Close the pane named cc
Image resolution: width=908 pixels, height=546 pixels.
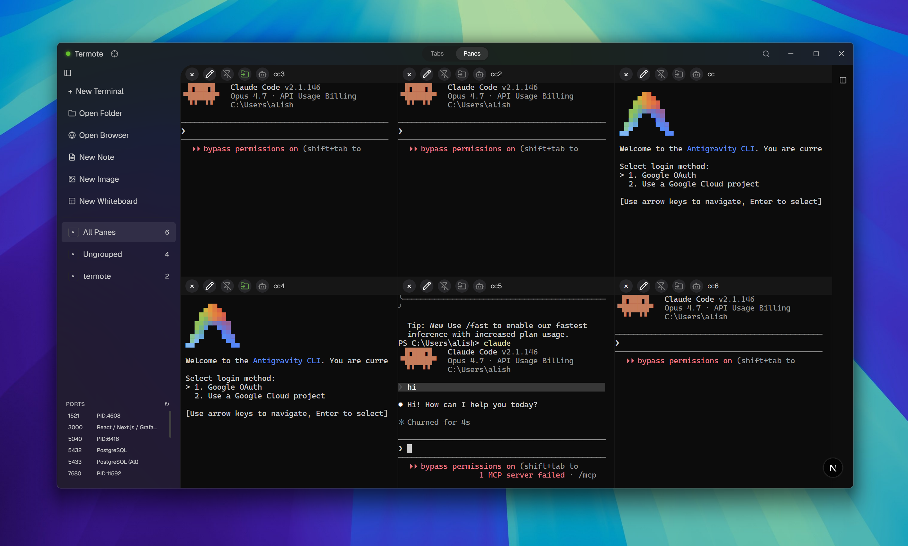pyautogui.click(x=626, y=74)
